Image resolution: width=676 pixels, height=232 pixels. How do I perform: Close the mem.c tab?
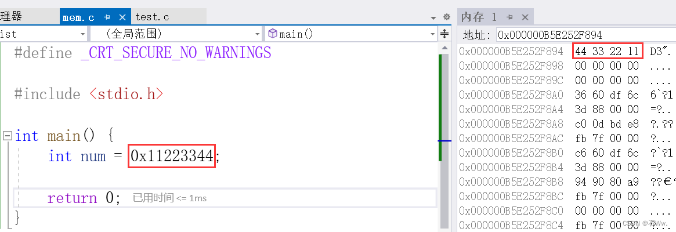pyautogui.click(x=122, y=17)
